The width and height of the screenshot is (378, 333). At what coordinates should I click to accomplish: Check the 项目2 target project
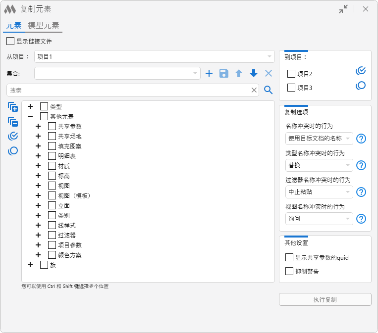(x=291, y=74)
